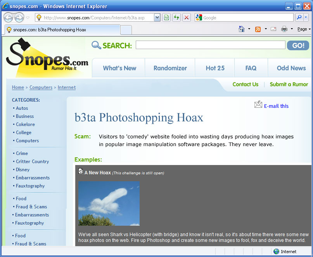The width and height of the screenshot is (313, 257).
Task: Click the Home breadcrumb link
Action: (18, 87)
